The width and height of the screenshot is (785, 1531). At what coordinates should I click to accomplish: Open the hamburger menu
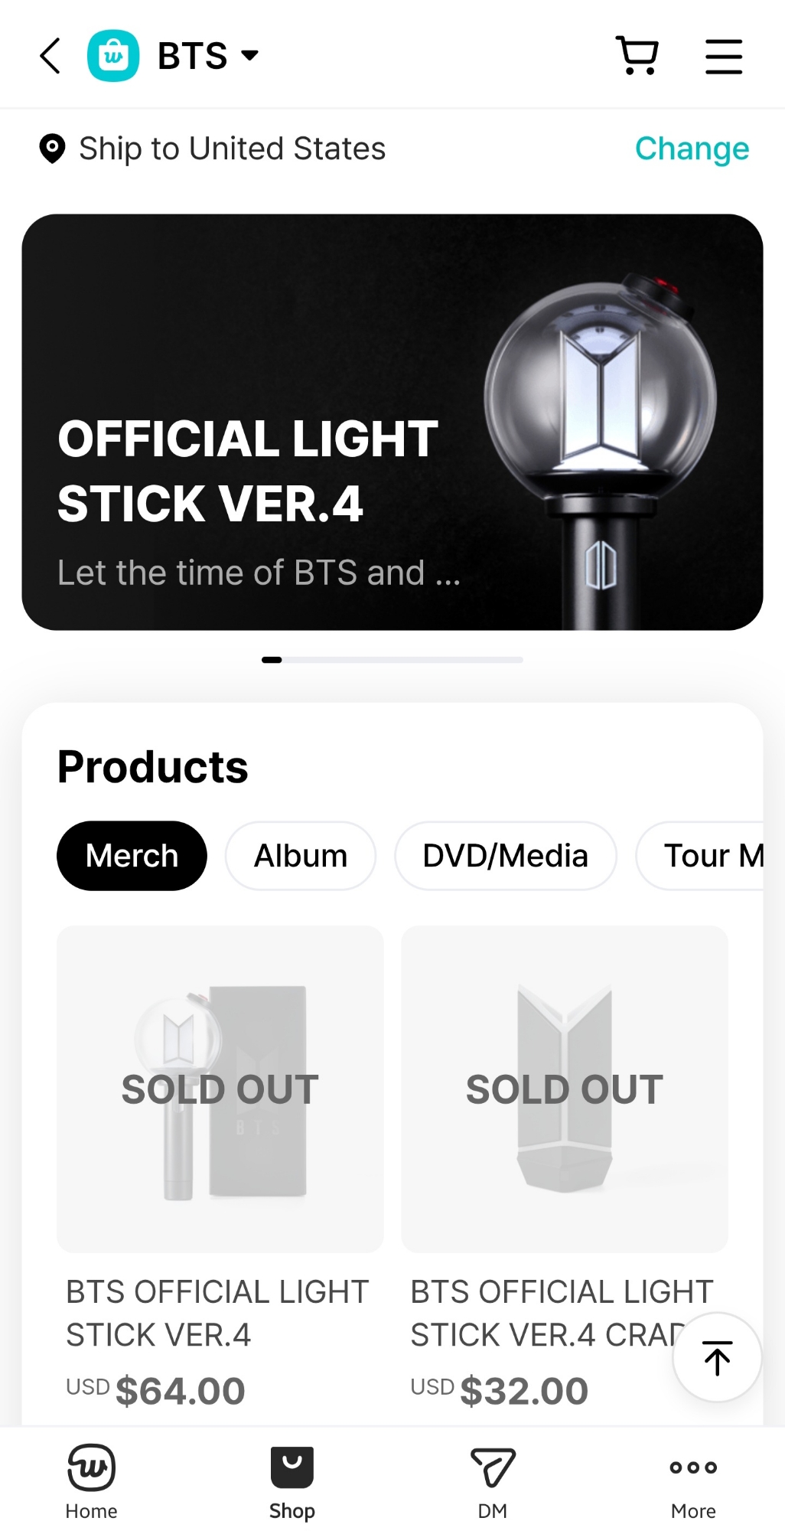tap(723, 57)
